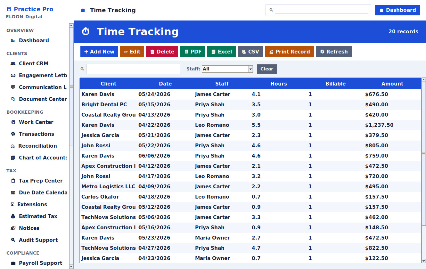The height and width of the screenshot is (269, 426).
Task: Click the red Delete button
Action: [x=162, y=52]
